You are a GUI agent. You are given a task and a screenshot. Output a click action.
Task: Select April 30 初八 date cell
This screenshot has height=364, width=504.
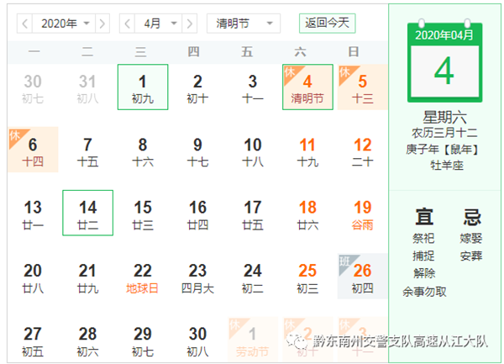click(x=197, y=340)
